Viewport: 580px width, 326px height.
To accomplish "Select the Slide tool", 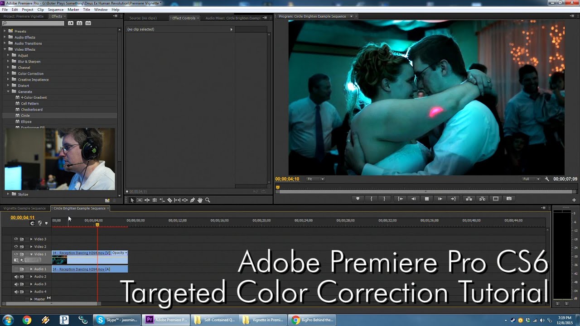I will [185, 200].
